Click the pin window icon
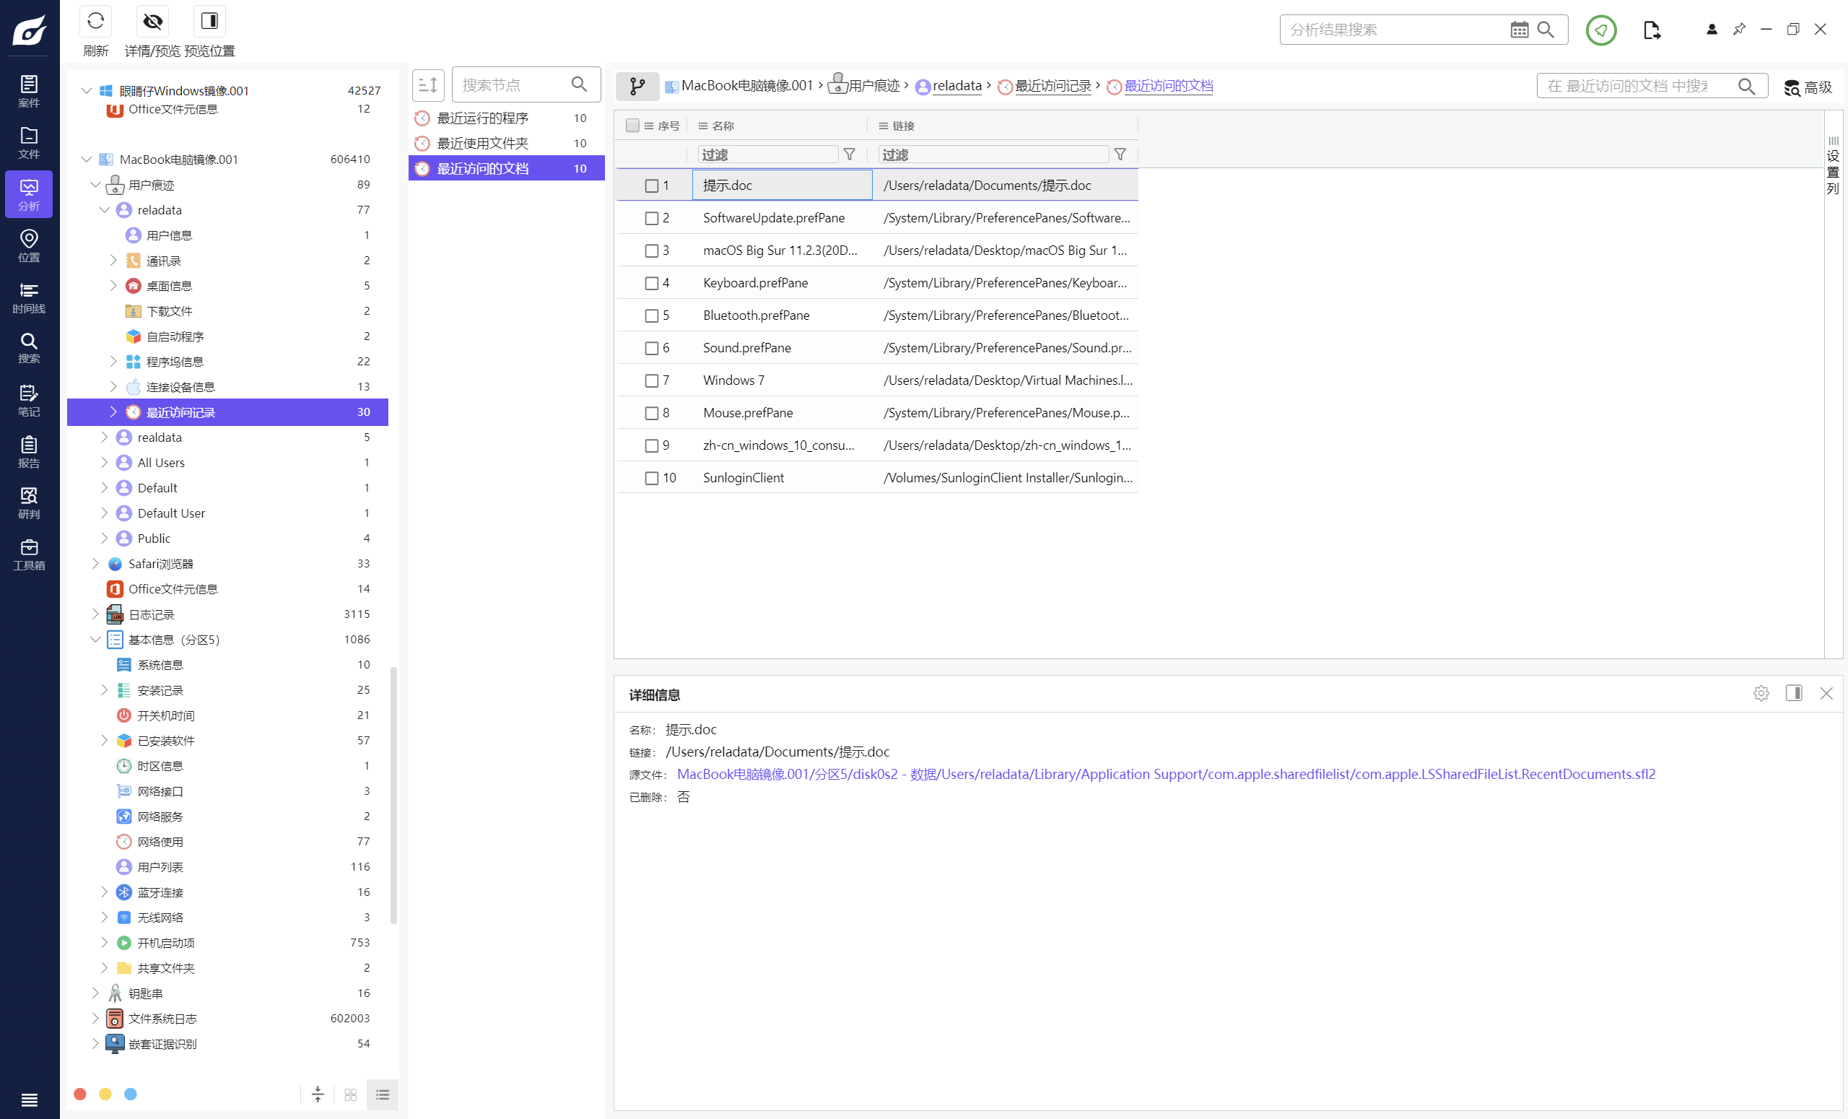This screenshot has width=1848, height=1119. 1738,30
